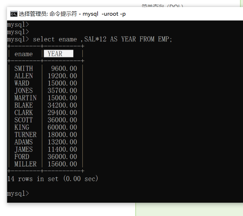Click the command prompt window icon
This screenshot has width=243, height=216.
coord(14,14)
